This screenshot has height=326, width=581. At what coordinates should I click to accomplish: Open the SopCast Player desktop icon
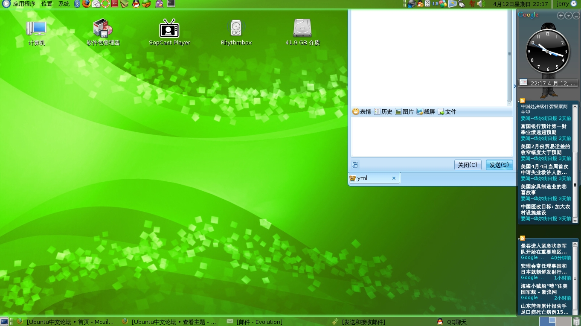click(x=169, y=32)
